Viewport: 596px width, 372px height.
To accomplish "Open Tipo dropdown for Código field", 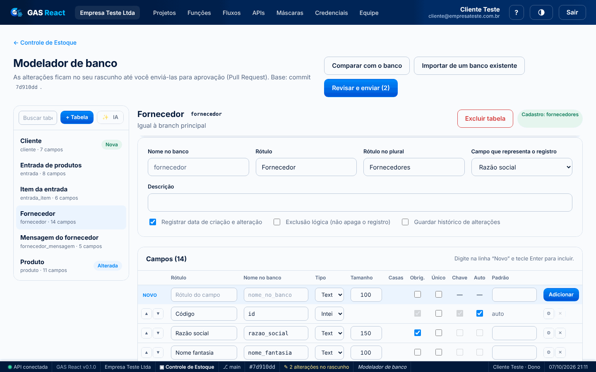I will [329, 314].
